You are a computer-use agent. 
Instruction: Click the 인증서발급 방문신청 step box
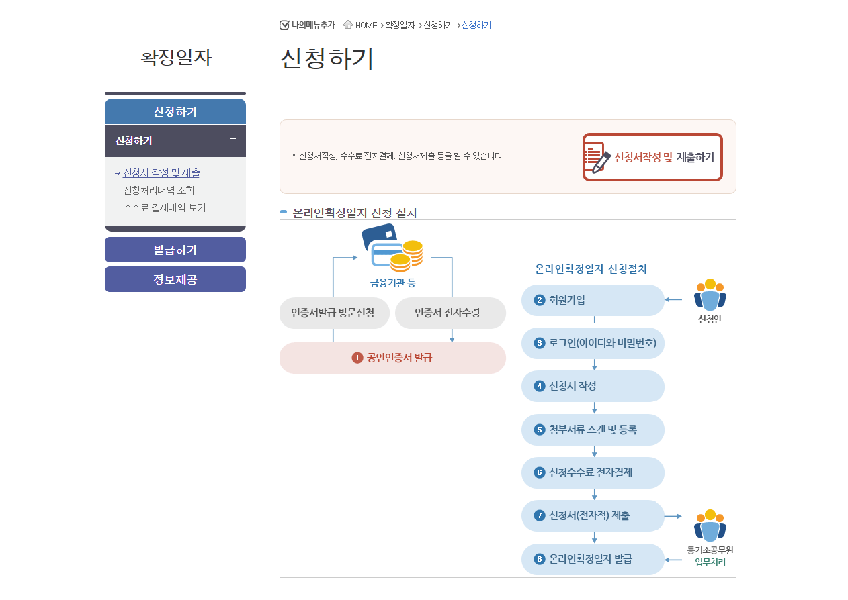coord(334,313)
